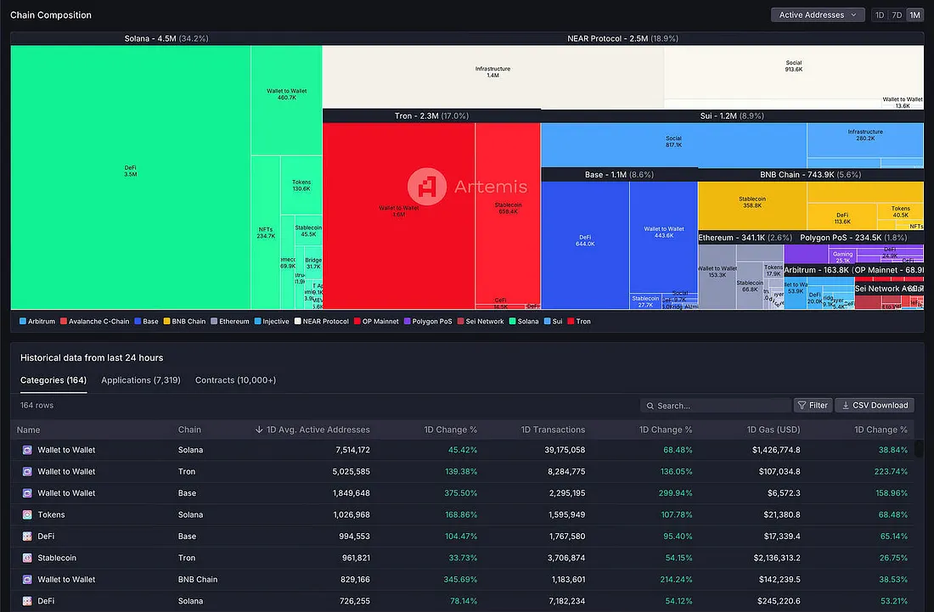Select NEAR Infrastructure 1.4M treemap block
Screen dimensions: 934x612
point(492,76)
